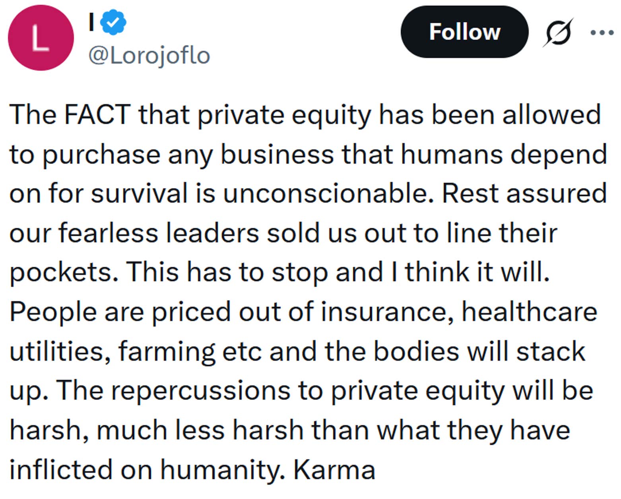The height and width of the screenshot is (499, 621).
Task: Click the blue verified checkmark badge
Action: tap(113, 22)
